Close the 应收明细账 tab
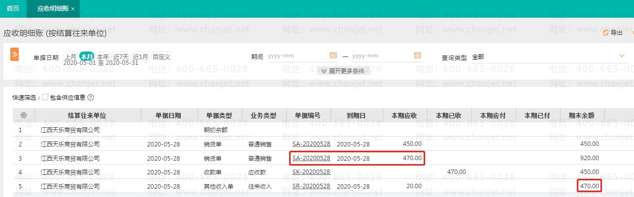The height and width of the screenshot is (197, 634). [x=73, y=9]
